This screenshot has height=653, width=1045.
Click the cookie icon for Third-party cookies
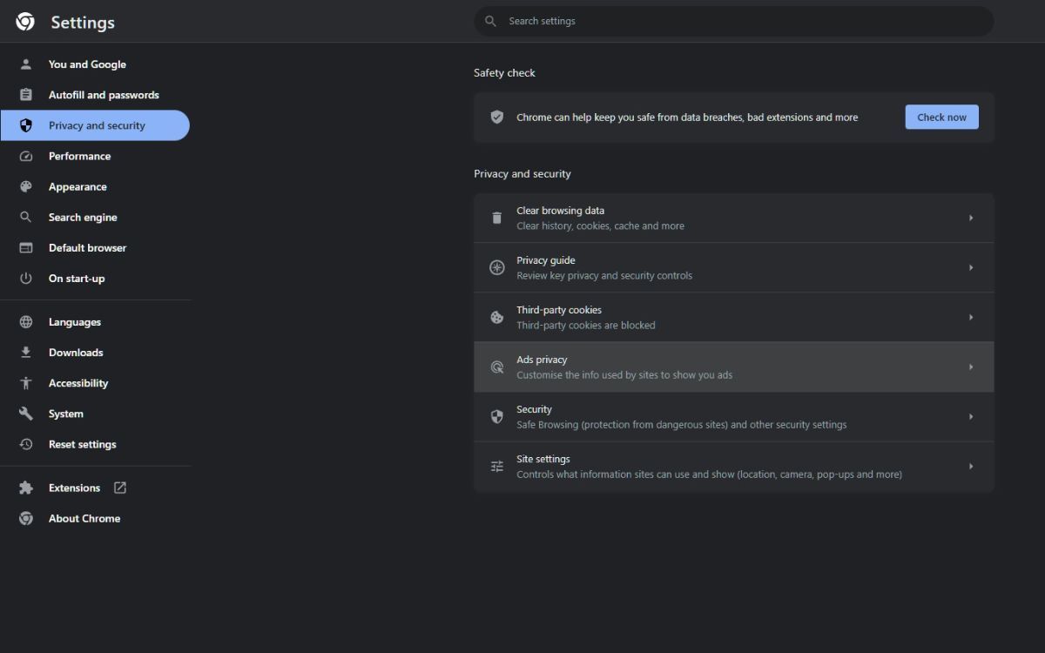coord(496,317)
